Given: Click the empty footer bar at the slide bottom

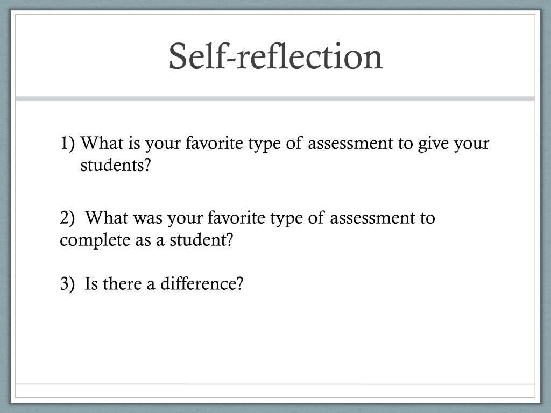Looking at the screenshot, I should click(275, 391).
